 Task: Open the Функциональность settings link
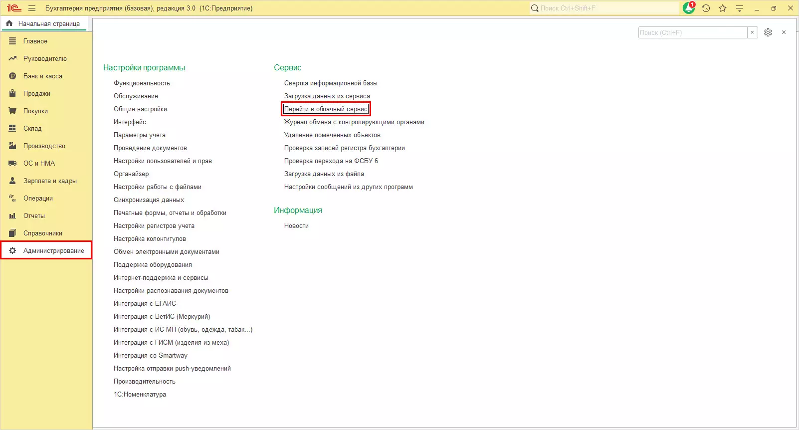click(x=142, y=83)
